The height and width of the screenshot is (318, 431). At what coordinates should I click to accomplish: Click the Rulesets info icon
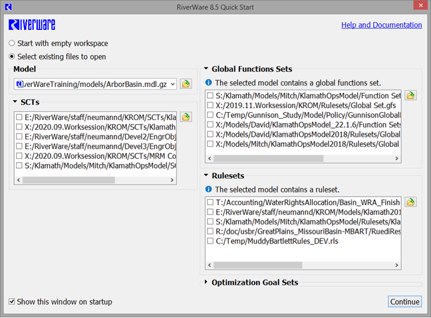208,189
